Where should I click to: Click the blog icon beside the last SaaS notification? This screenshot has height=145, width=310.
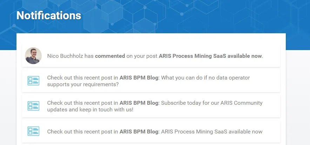(33, 131)
